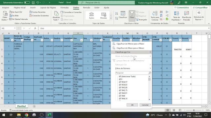
Task: Uncheck the 7643,75 checkbox
Action: 120,90
